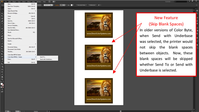
Task: Open the Object menu
Action: tap(14, 2)
